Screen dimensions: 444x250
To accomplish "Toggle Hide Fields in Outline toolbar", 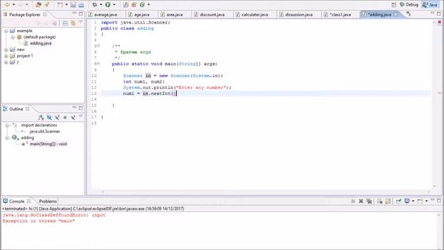I will 49,117.
